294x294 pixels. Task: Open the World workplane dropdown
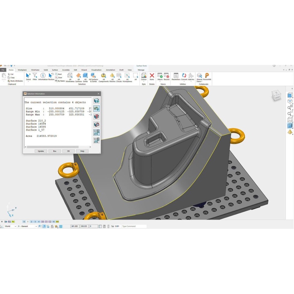pos(16,226)
